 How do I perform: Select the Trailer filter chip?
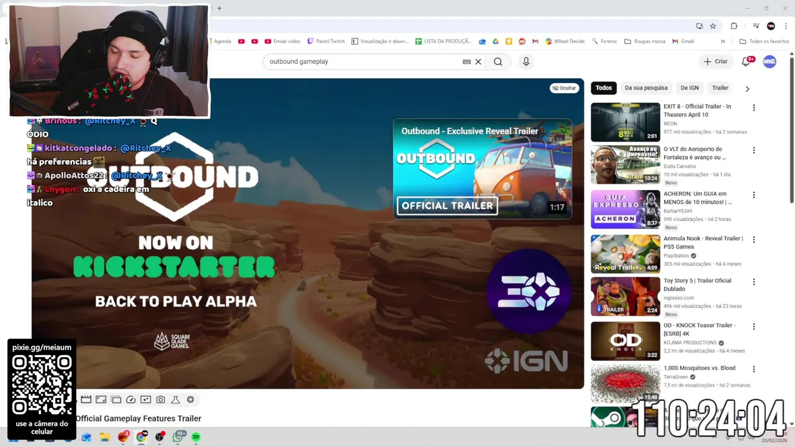pyautogui.click(x=720, y=88)
